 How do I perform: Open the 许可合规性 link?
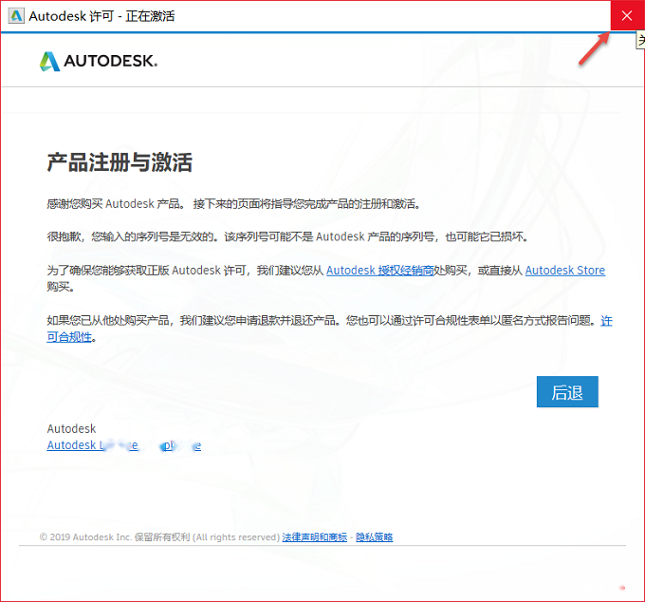[68, 337]
